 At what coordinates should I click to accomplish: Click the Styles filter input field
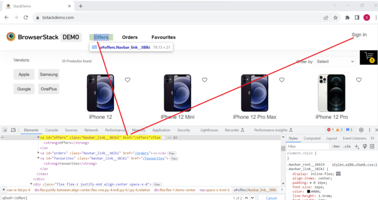click(x=307, y=146)
